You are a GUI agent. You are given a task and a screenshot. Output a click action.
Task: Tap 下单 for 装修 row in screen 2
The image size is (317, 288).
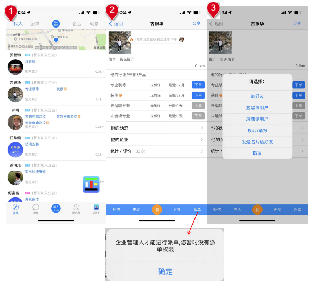198,95
